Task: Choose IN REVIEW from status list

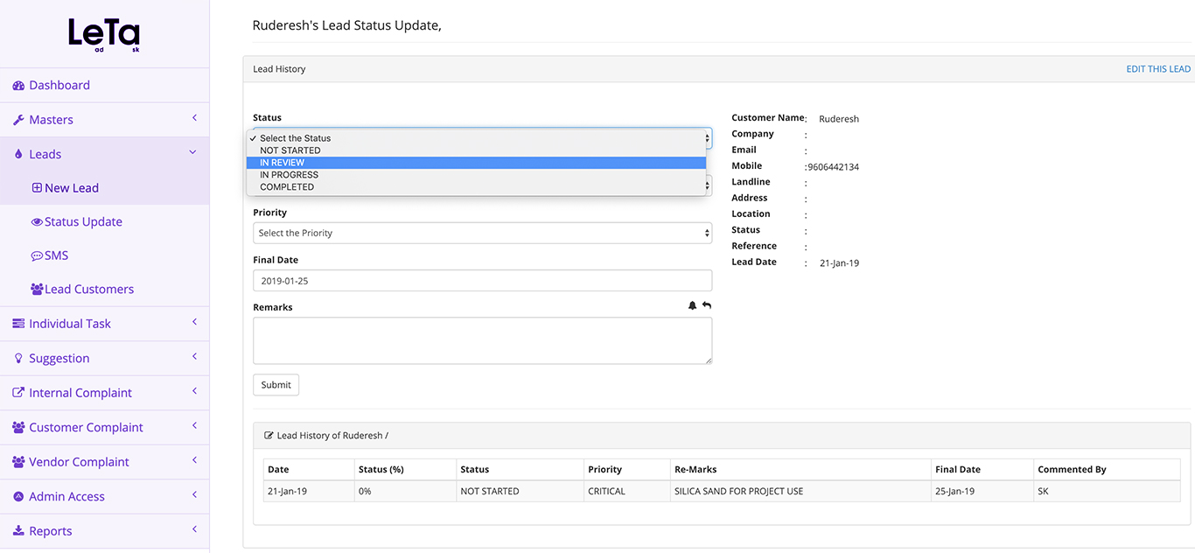Action: 283,163
